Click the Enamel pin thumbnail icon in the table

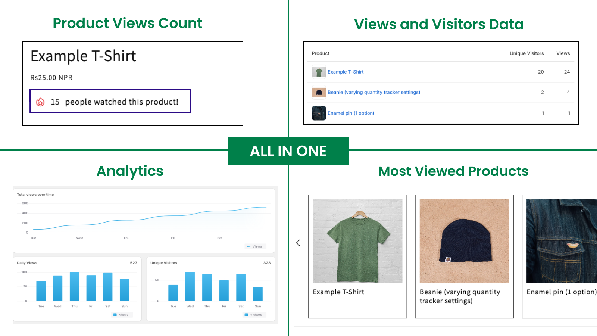coord(319,113)
